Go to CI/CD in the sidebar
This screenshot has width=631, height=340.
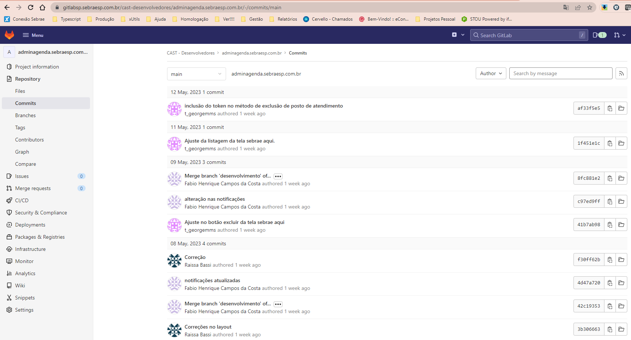pyautogui.click(x=22, y=200)
